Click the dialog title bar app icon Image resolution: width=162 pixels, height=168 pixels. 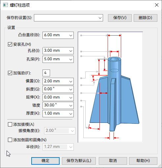[5, 5]
